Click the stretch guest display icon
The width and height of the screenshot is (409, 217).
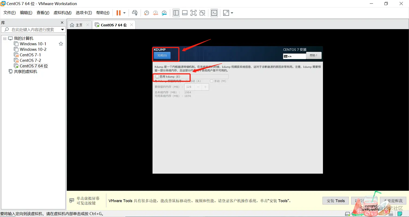point(226,13)
